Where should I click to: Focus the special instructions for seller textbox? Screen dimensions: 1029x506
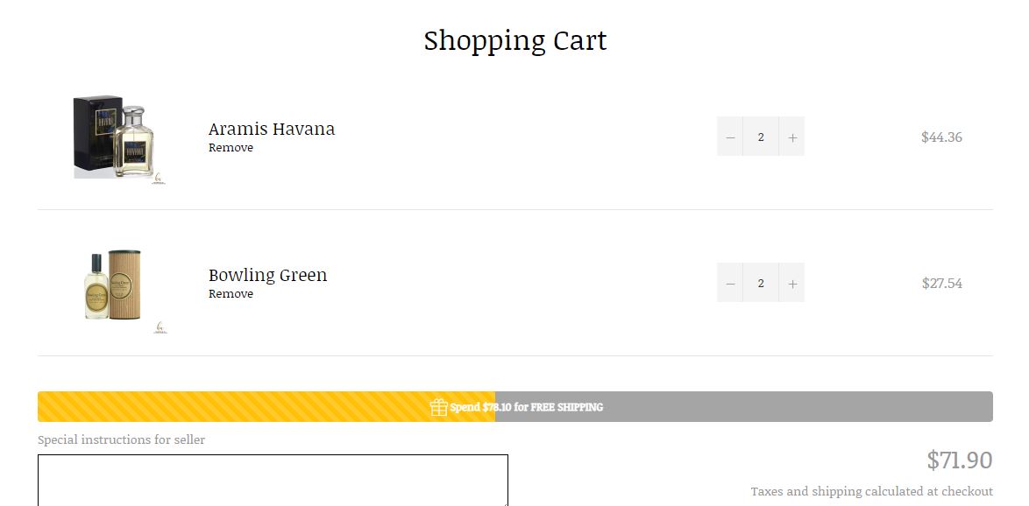273,480
